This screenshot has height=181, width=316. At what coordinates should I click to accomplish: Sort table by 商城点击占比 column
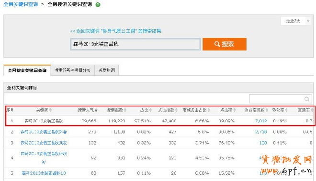click(196, 110)
